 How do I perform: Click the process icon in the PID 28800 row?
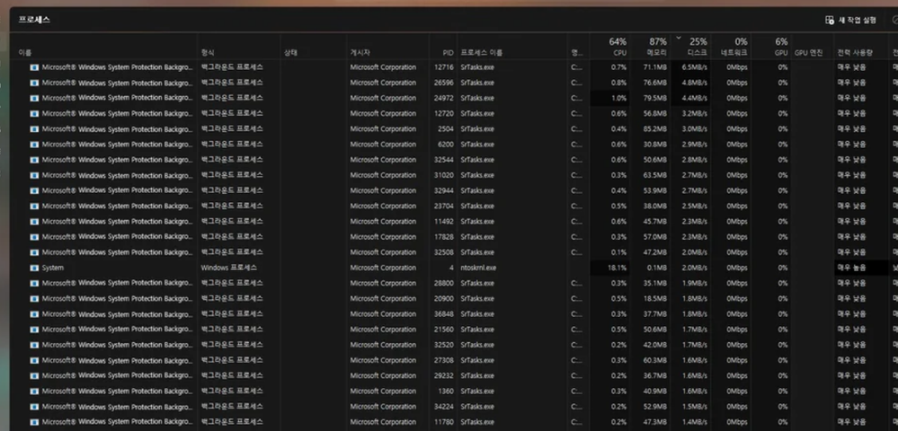[x=34, y=284]
